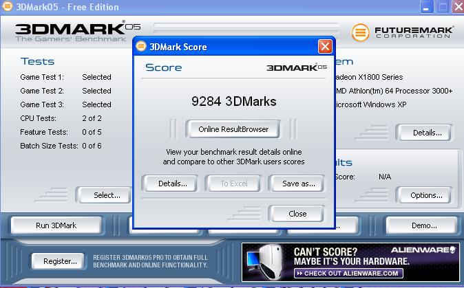Click Save as... in score dialog
Image resolution: width=464 pixels, height=288 pixels.
tap(298, 184)
